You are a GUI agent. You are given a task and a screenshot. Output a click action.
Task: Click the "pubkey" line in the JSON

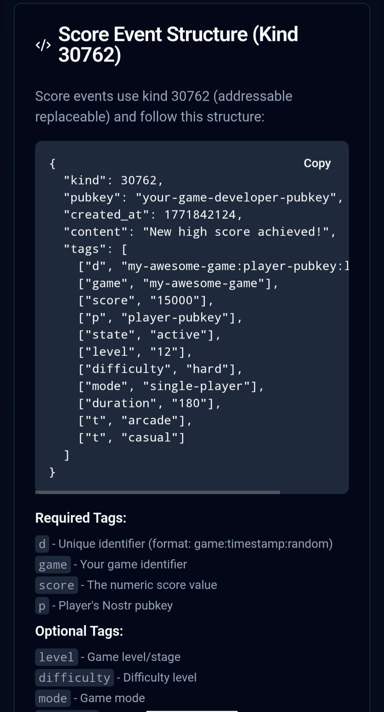tap(203, 197)
